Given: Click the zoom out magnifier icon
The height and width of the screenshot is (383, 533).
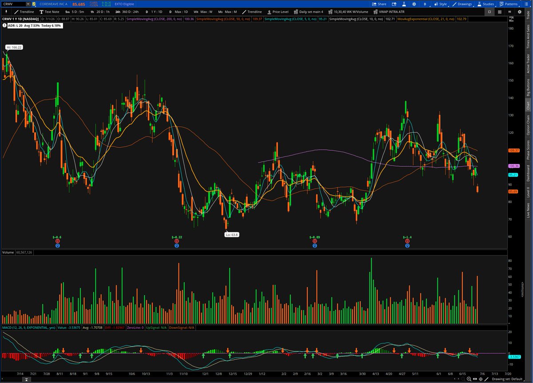Looking at the screenshot, I should click(x=463, y=379).
